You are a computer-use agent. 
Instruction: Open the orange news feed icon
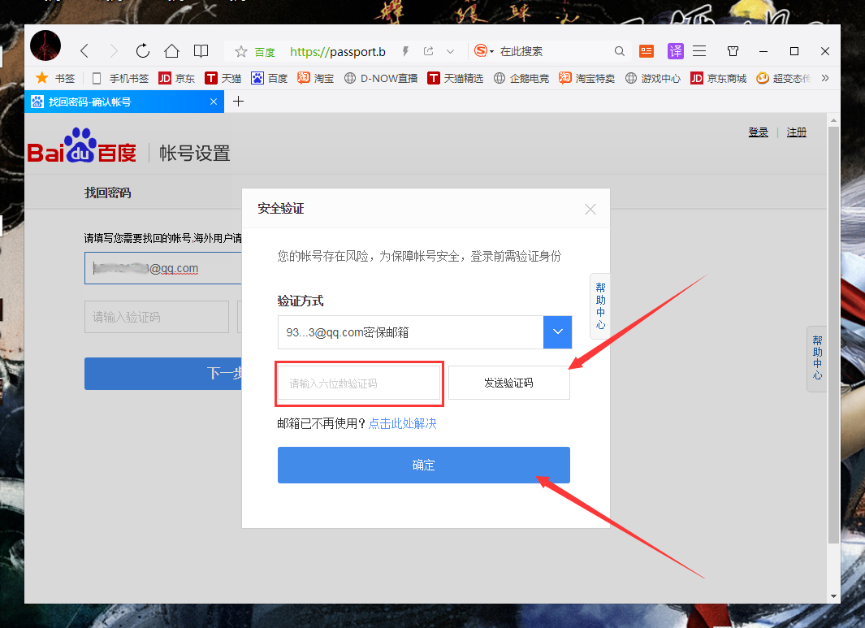coord(646,51)
